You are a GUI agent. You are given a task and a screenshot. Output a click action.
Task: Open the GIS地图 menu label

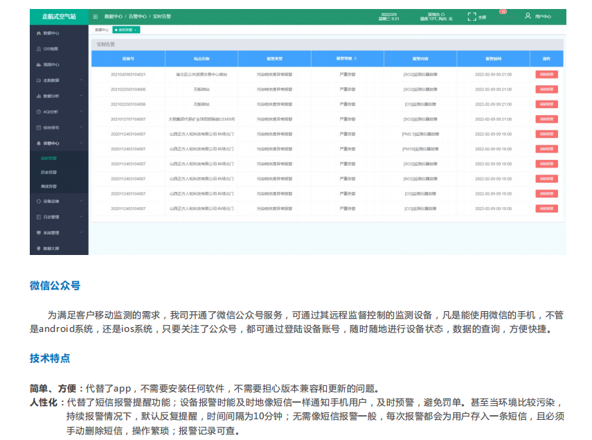tap(51, 49)
